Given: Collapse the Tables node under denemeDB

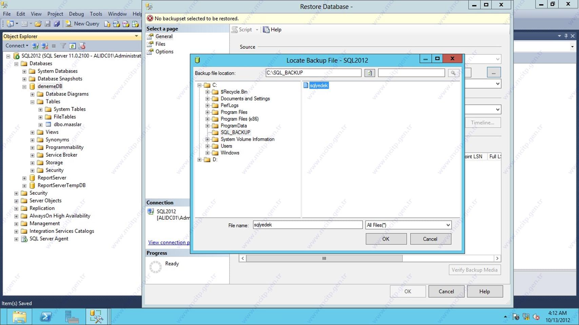Looking at the screenshot, I should [x=33, y=102].
